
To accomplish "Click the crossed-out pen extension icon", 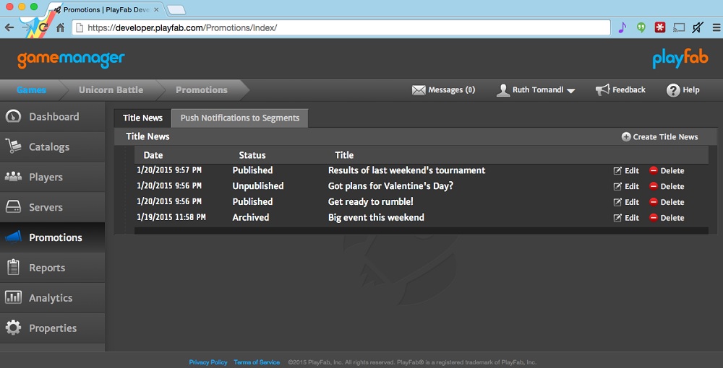I will click(x=698, y=27).
